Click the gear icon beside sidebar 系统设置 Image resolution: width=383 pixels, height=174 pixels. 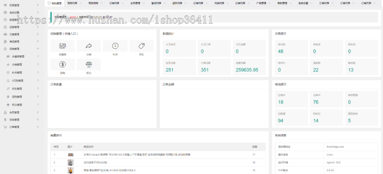click(6, 12)
